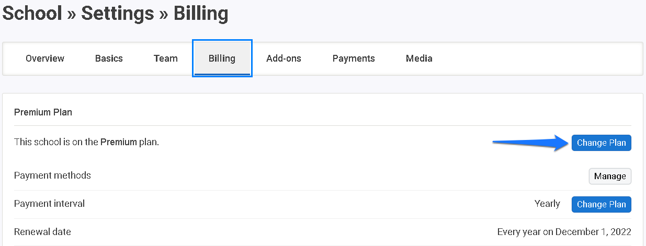The width and height of the screenshot is (646, 246).
Task: Click the 'School » Settings » Billing' page heading
Action: coord(116,14)
